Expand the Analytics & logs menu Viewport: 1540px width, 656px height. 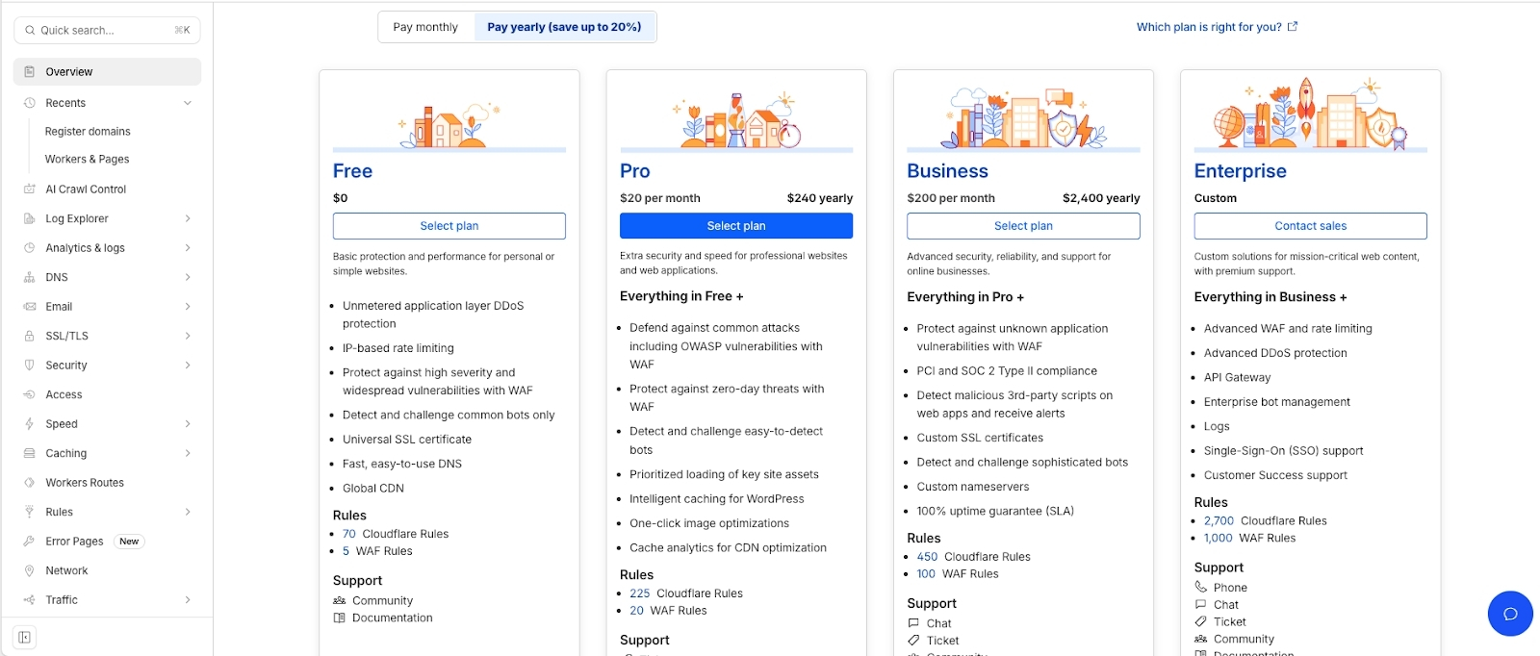tap(188, 248)
